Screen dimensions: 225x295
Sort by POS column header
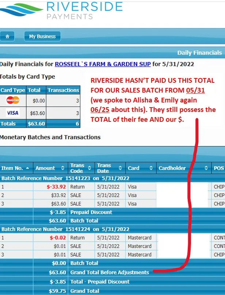click(218, 168)
